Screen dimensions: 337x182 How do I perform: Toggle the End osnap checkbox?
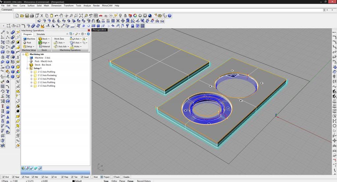pos(3,177)
